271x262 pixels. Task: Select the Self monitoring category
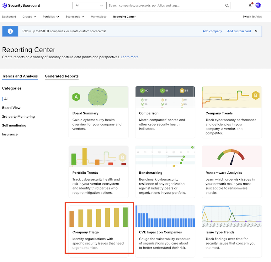(14, 126)
